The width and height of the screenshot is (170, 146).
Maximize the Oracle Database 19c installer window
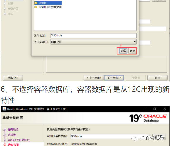point(155,109)
